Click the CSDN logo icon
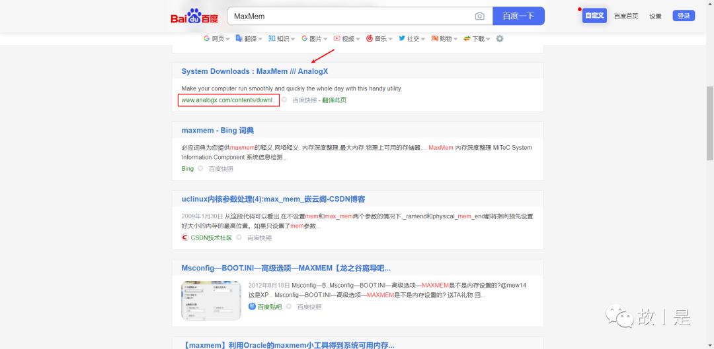The height and width of the screenshot is (349, 714). pyautogui.click(x=185, y=238)
